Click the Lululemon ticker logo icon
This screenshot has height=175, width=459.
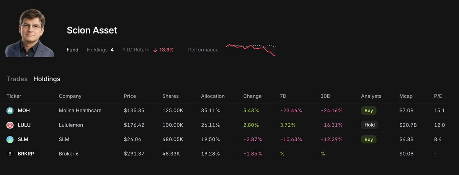click(x=10, y=125)
